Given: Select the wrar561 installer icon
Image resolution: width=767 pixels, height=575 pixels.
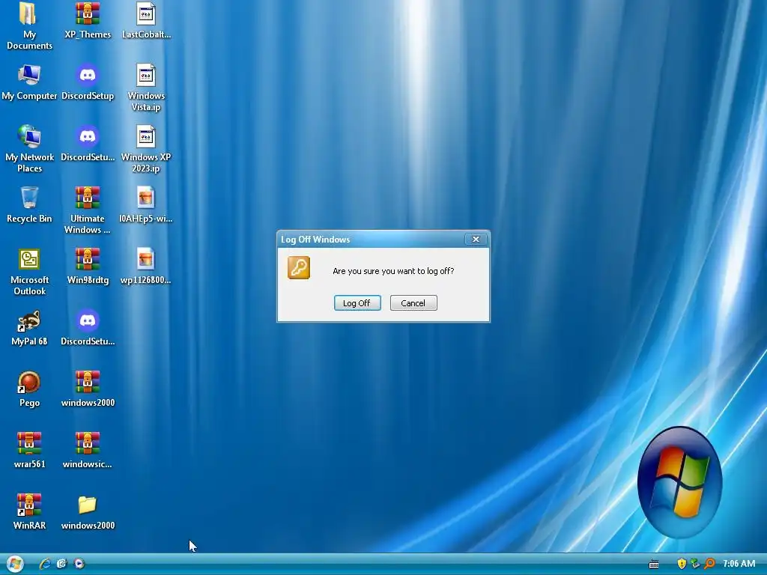Looking at the screenshot, I should point(29,451).
